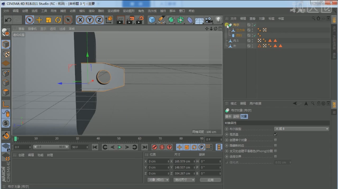The image size is (338, 189).
Task: Enable the 选择交界 checkbox
Action: 275,156
